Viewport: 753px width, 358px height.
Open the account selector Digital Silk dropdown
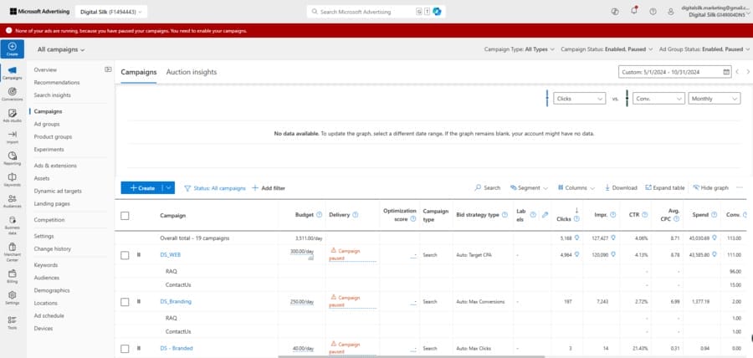pyautogui.click(x=111, y=12)
